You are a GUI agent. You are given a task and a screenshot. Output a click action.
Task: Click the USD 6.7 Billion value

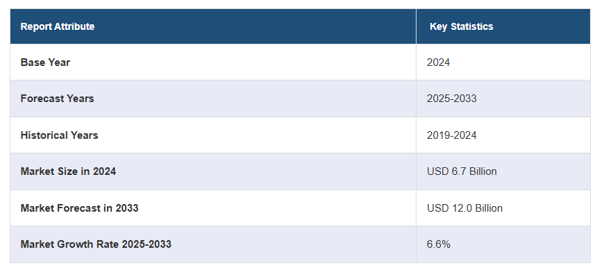pos(462,171)
